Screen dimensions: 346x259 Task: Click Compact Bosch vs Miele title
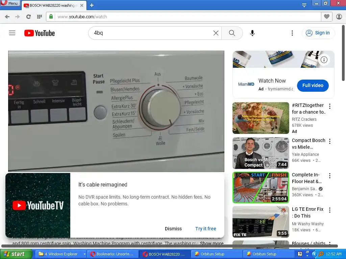[308, 144]
